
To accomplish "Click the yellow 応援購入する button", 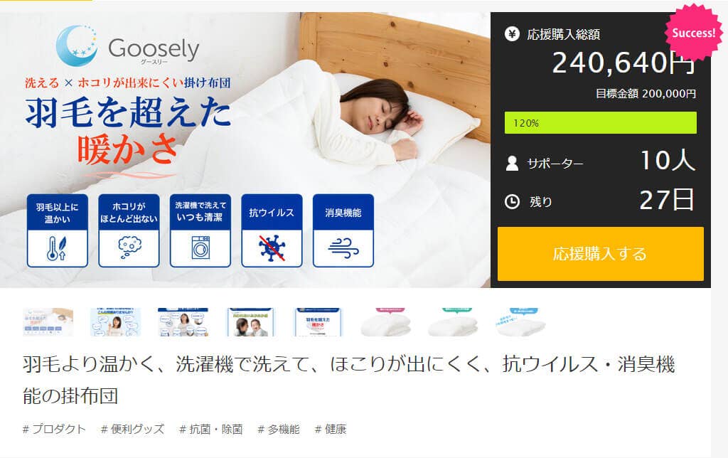I will point(600,254).
